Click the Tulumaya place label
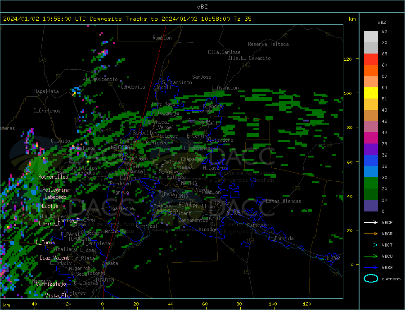The height and width of the screenshot is (310, 405). tap(168, 113)
